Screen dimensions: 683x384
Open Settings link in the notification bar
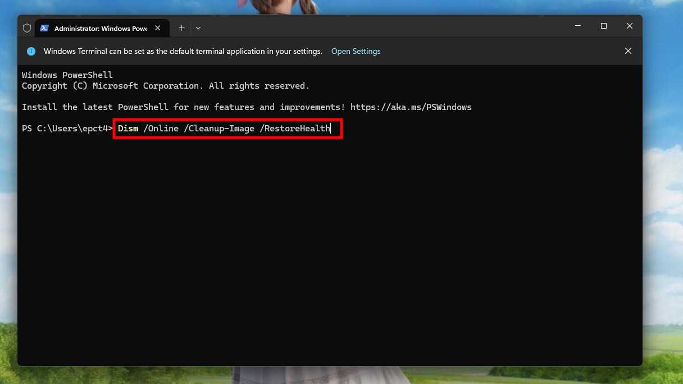pos(356,51)
